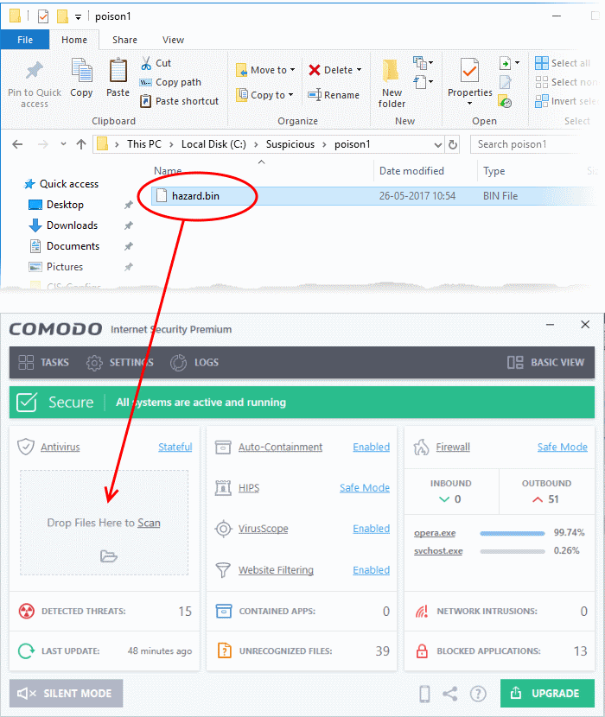The width and height of the screenshot is (605, 717).
Task: Click Cut in the Clipboard group
Action: click(x=156, y=63)
